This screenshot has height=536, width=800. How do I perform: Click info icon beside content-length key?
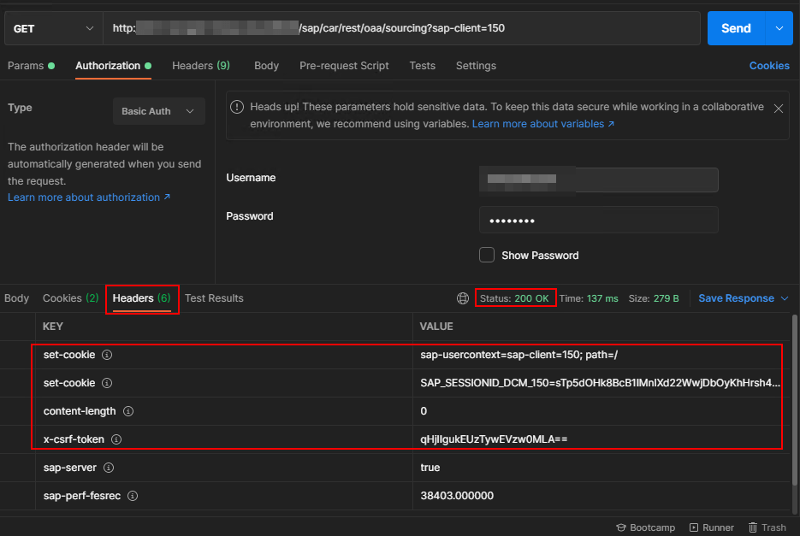(x=128, y=411)
